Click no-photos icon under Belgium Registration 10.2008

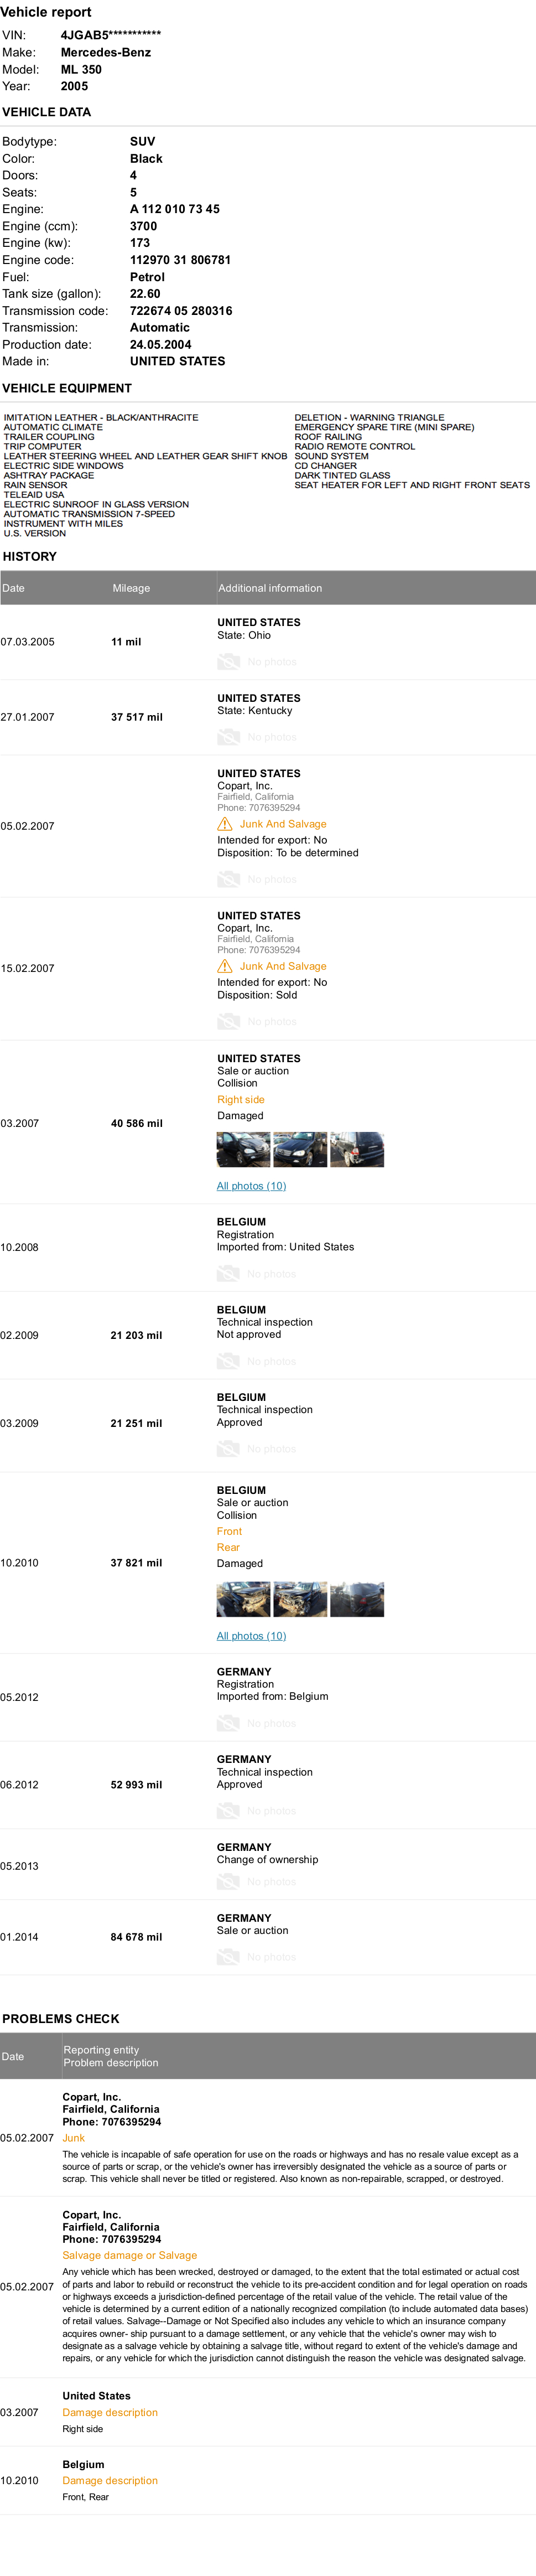[x=229, y=1274]
